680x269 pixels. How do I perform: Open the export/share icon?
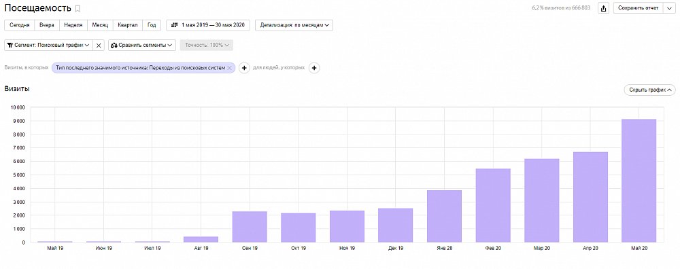click(604, 8)
